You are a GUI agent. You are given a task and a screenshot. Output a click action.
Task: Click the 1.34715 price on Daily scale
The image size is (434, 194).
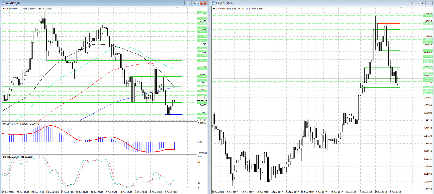[x=428, y=128]
